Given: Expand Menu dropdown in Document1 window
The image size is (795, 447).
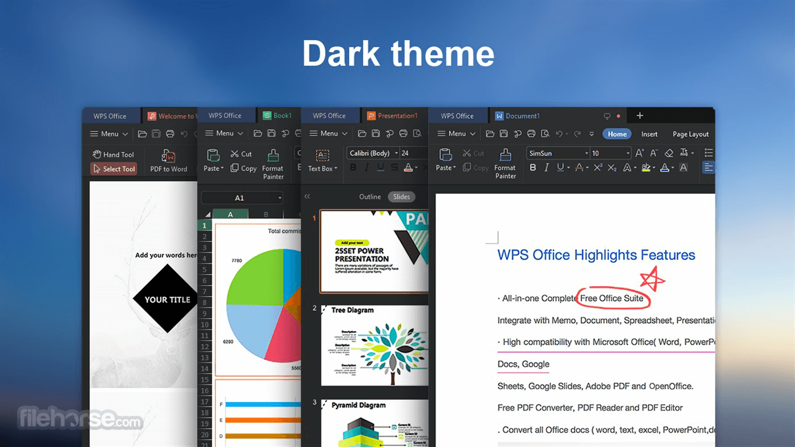Looking at the screenshot, I should [x=456, y=134].
